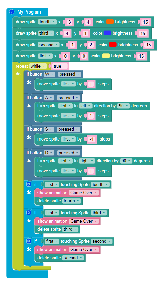Open the button 'A' dropdown

click(49, 98)
